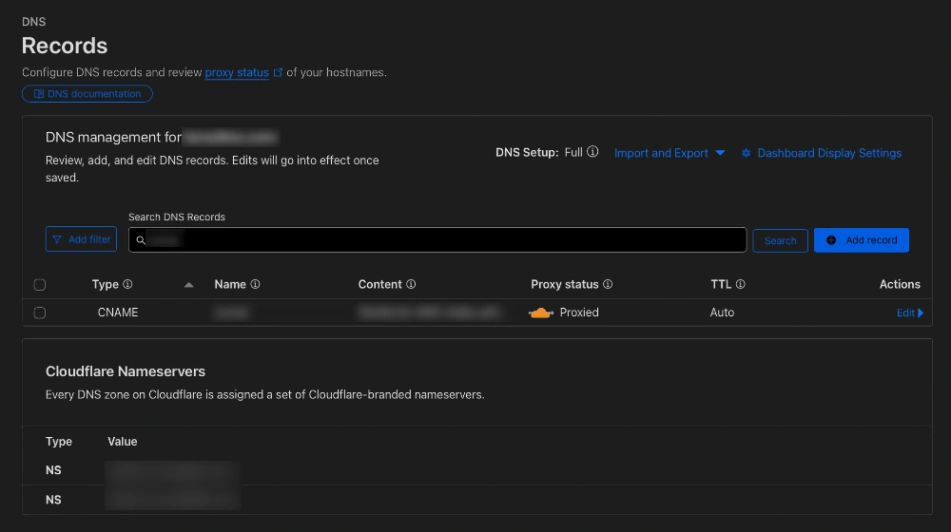
Task: Click the Proxied status text
Action: click(578, 312)
